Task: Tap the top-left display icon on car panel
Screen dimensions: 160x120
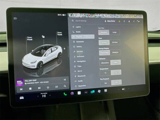Action: click(15, 18)
